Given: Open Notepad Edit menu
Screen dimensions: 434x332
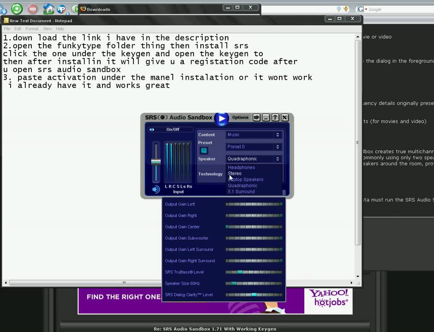Looking at the screenshot, I should [x=18, y=29].
